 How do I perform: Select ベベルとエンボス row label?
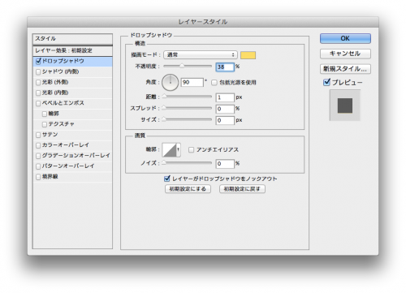pos(63,103)
